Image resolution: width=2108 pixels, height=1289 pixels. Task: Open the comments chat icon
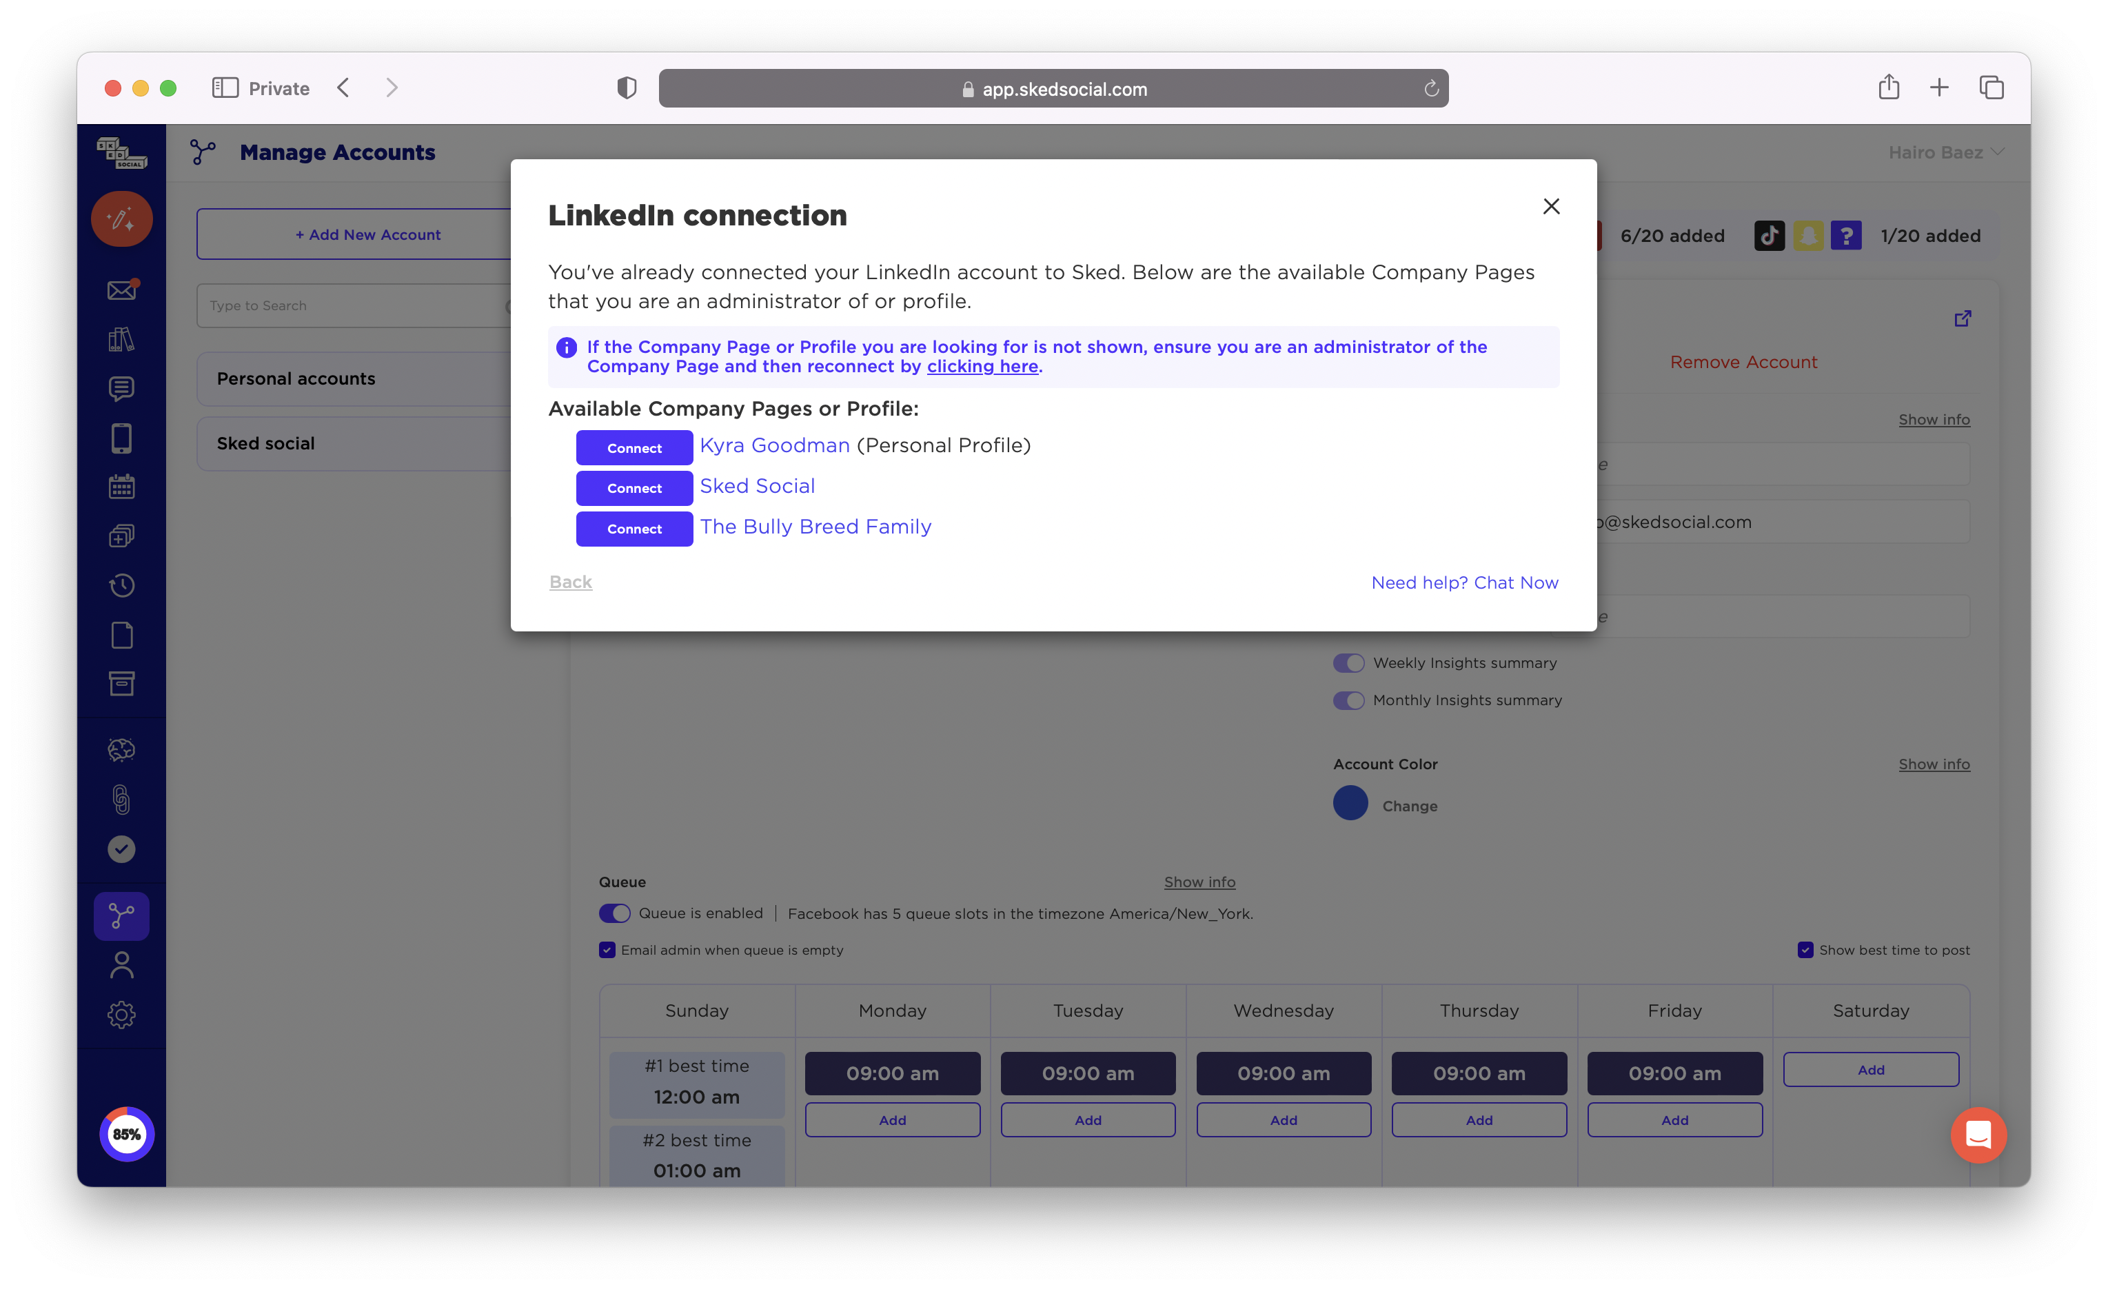121,388
